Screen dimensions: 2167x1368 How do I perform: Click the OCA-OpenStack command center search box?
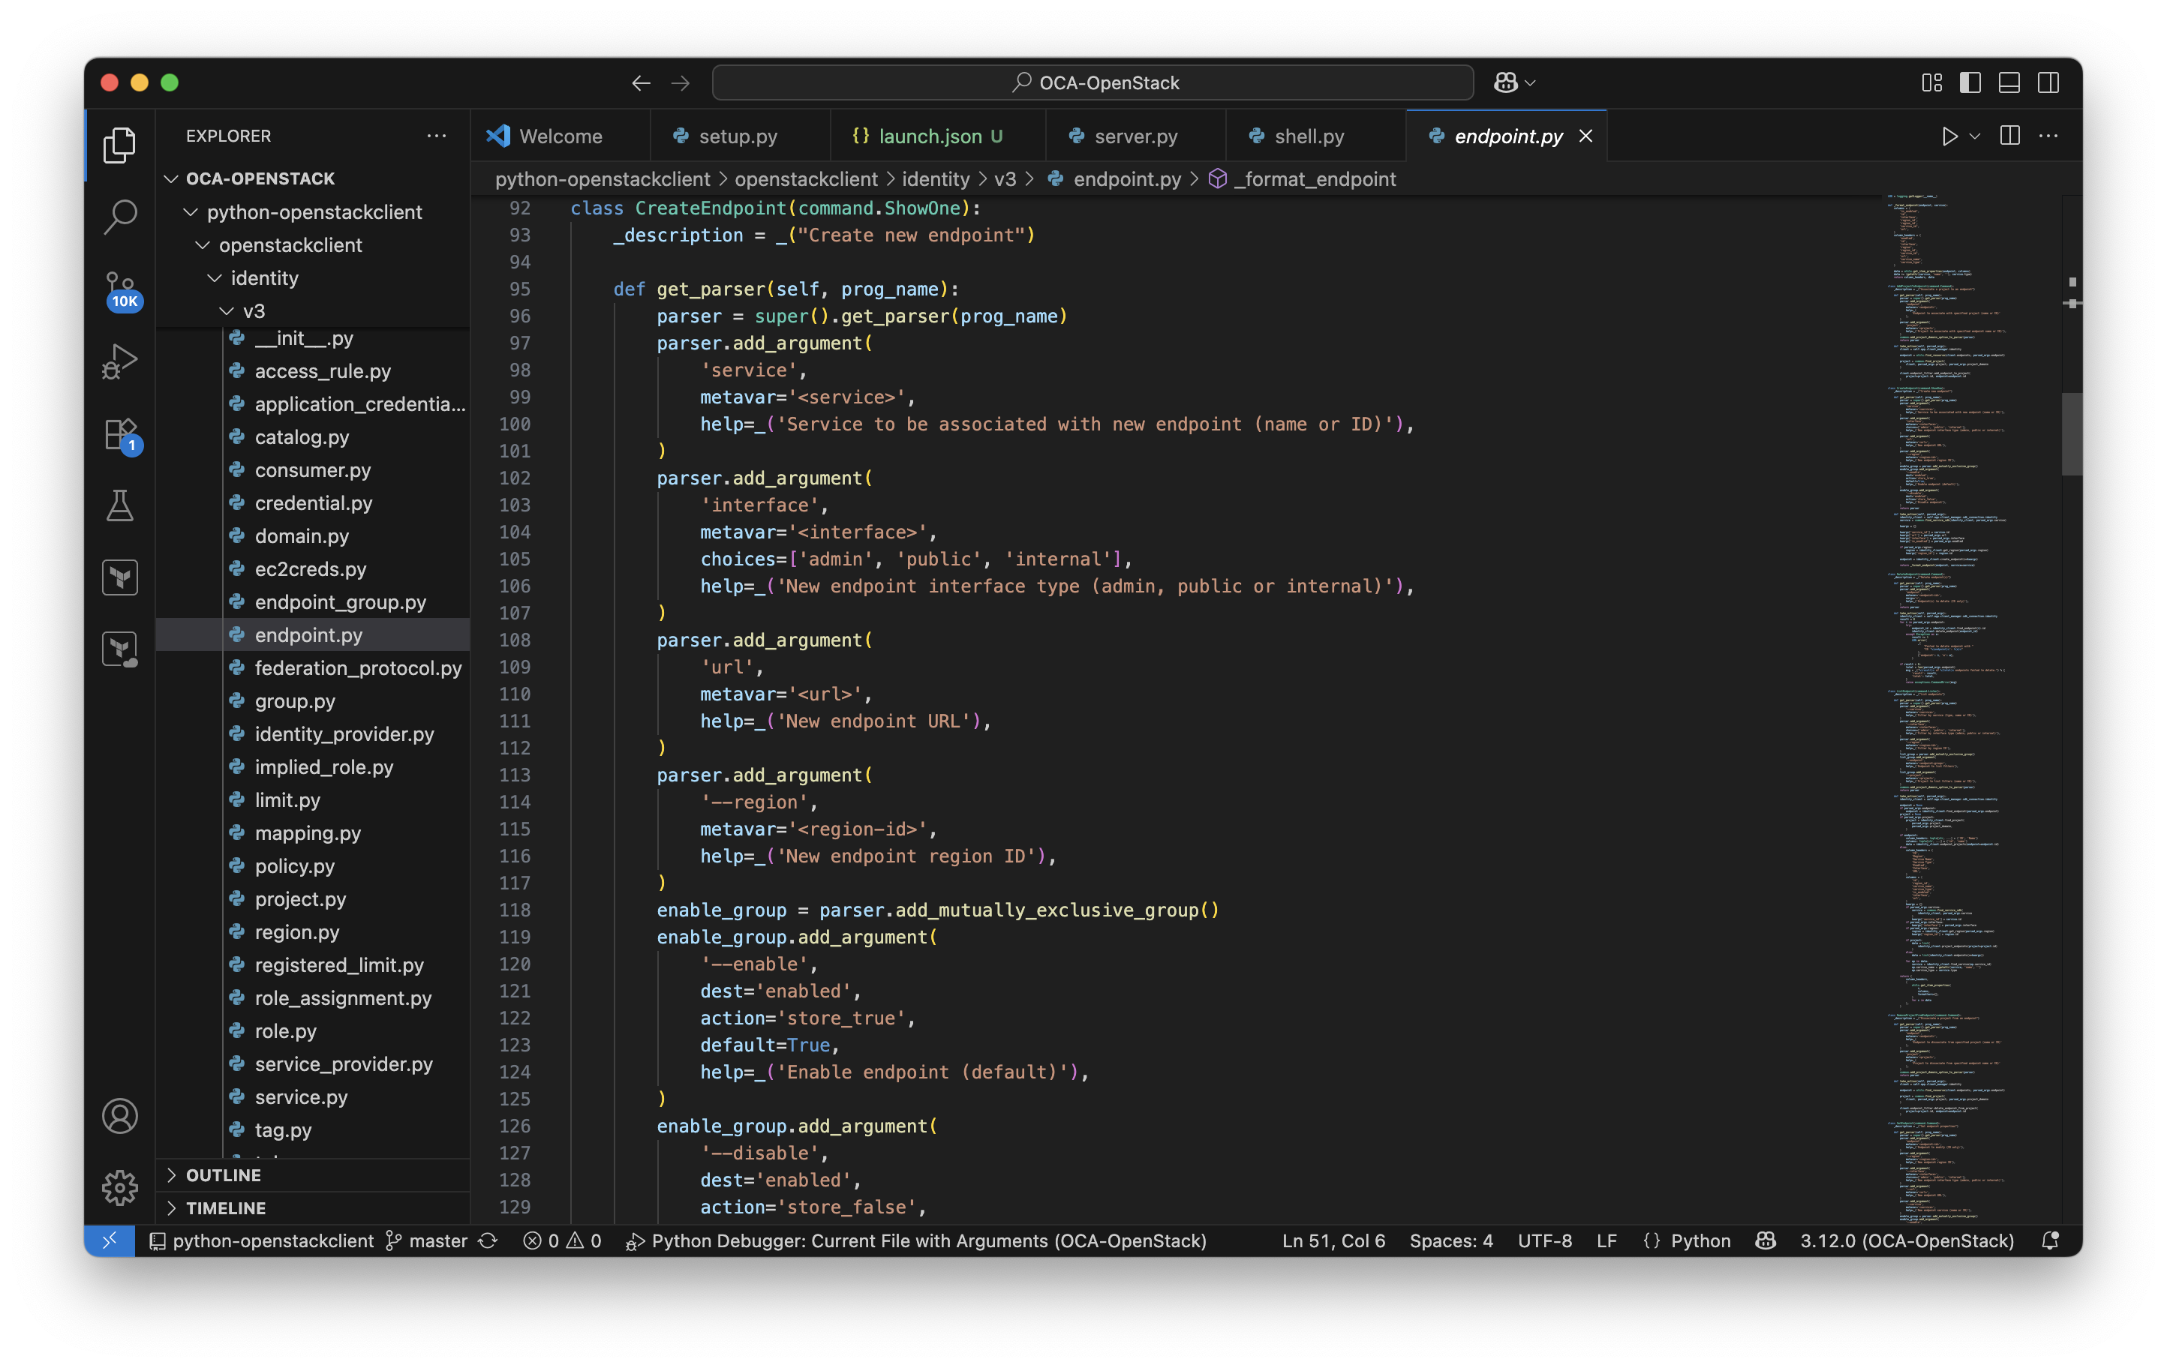coord(1093,82)
